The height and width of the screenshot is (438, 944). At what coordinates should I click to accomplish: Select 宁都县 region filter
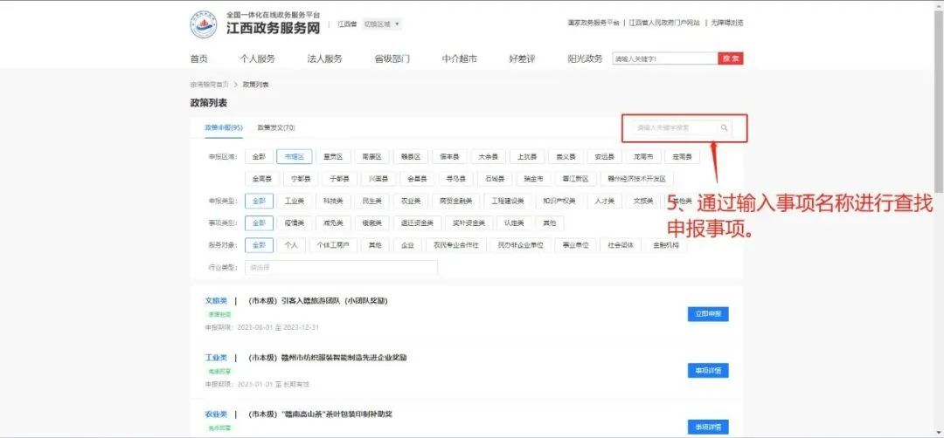click(x=301, y=179)
